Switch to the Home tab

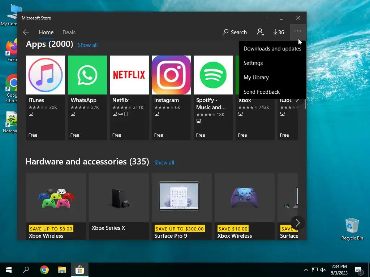click(x=46, y=32)
